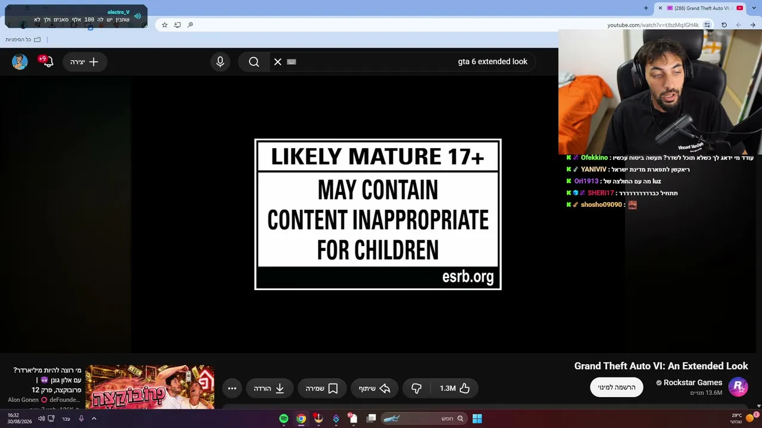The image size is (762, 428).
Task: Click the taskbar microphone icon
Action: click(81, 418)
